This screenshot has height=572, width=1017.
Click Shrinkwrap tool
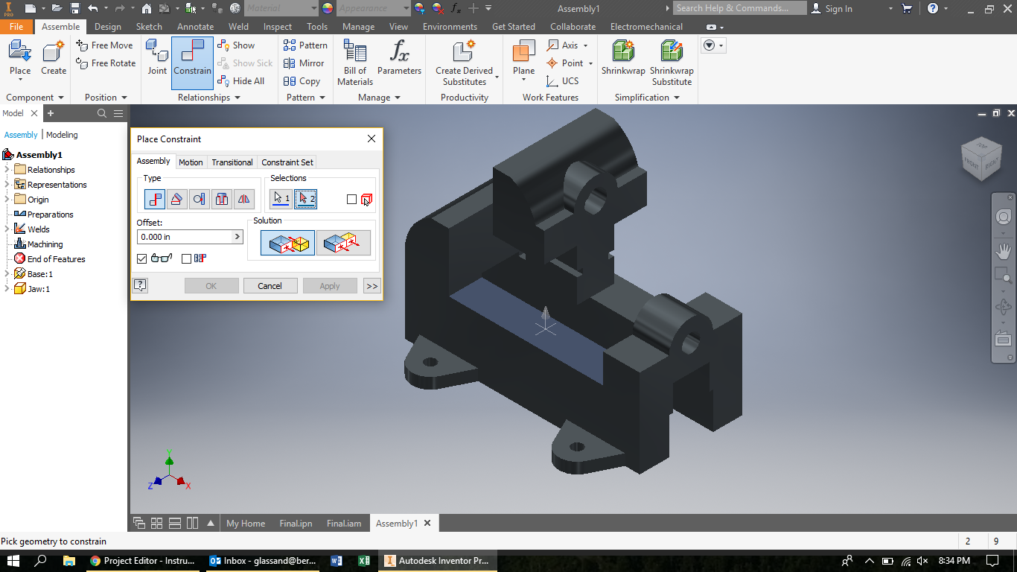pos(623,58)
